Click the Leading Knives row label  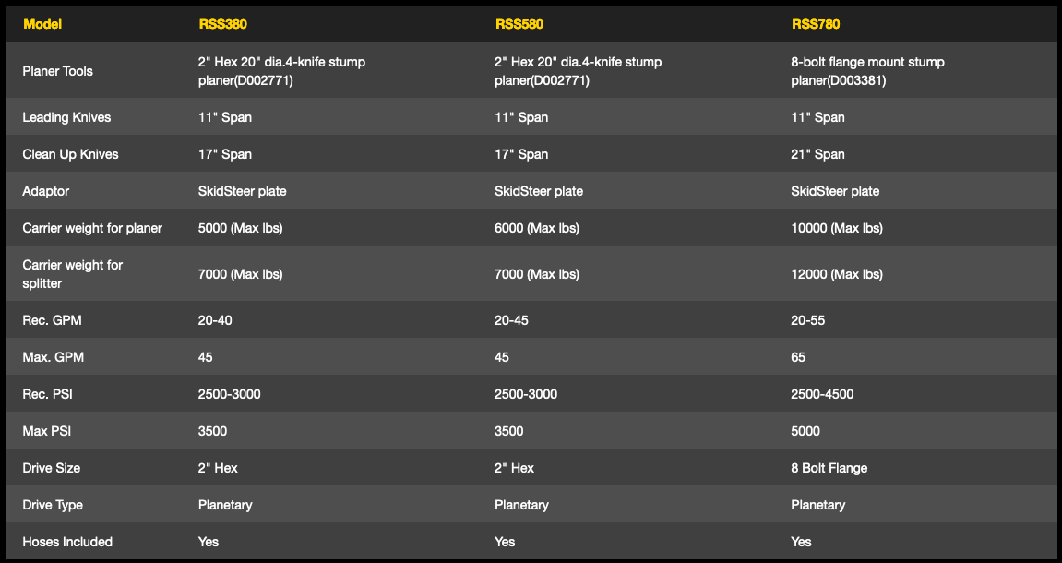66,117
